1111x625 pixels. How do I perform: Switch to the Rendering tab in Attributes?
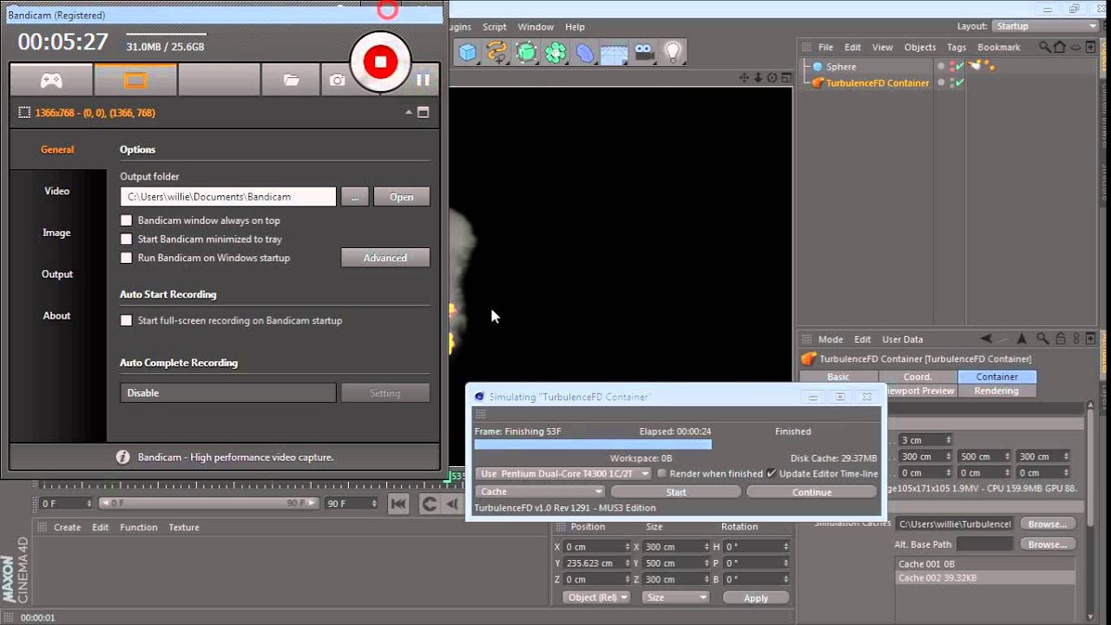point(996,391)
